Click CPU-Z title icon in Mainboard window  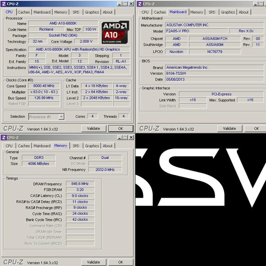pos(140,4)
